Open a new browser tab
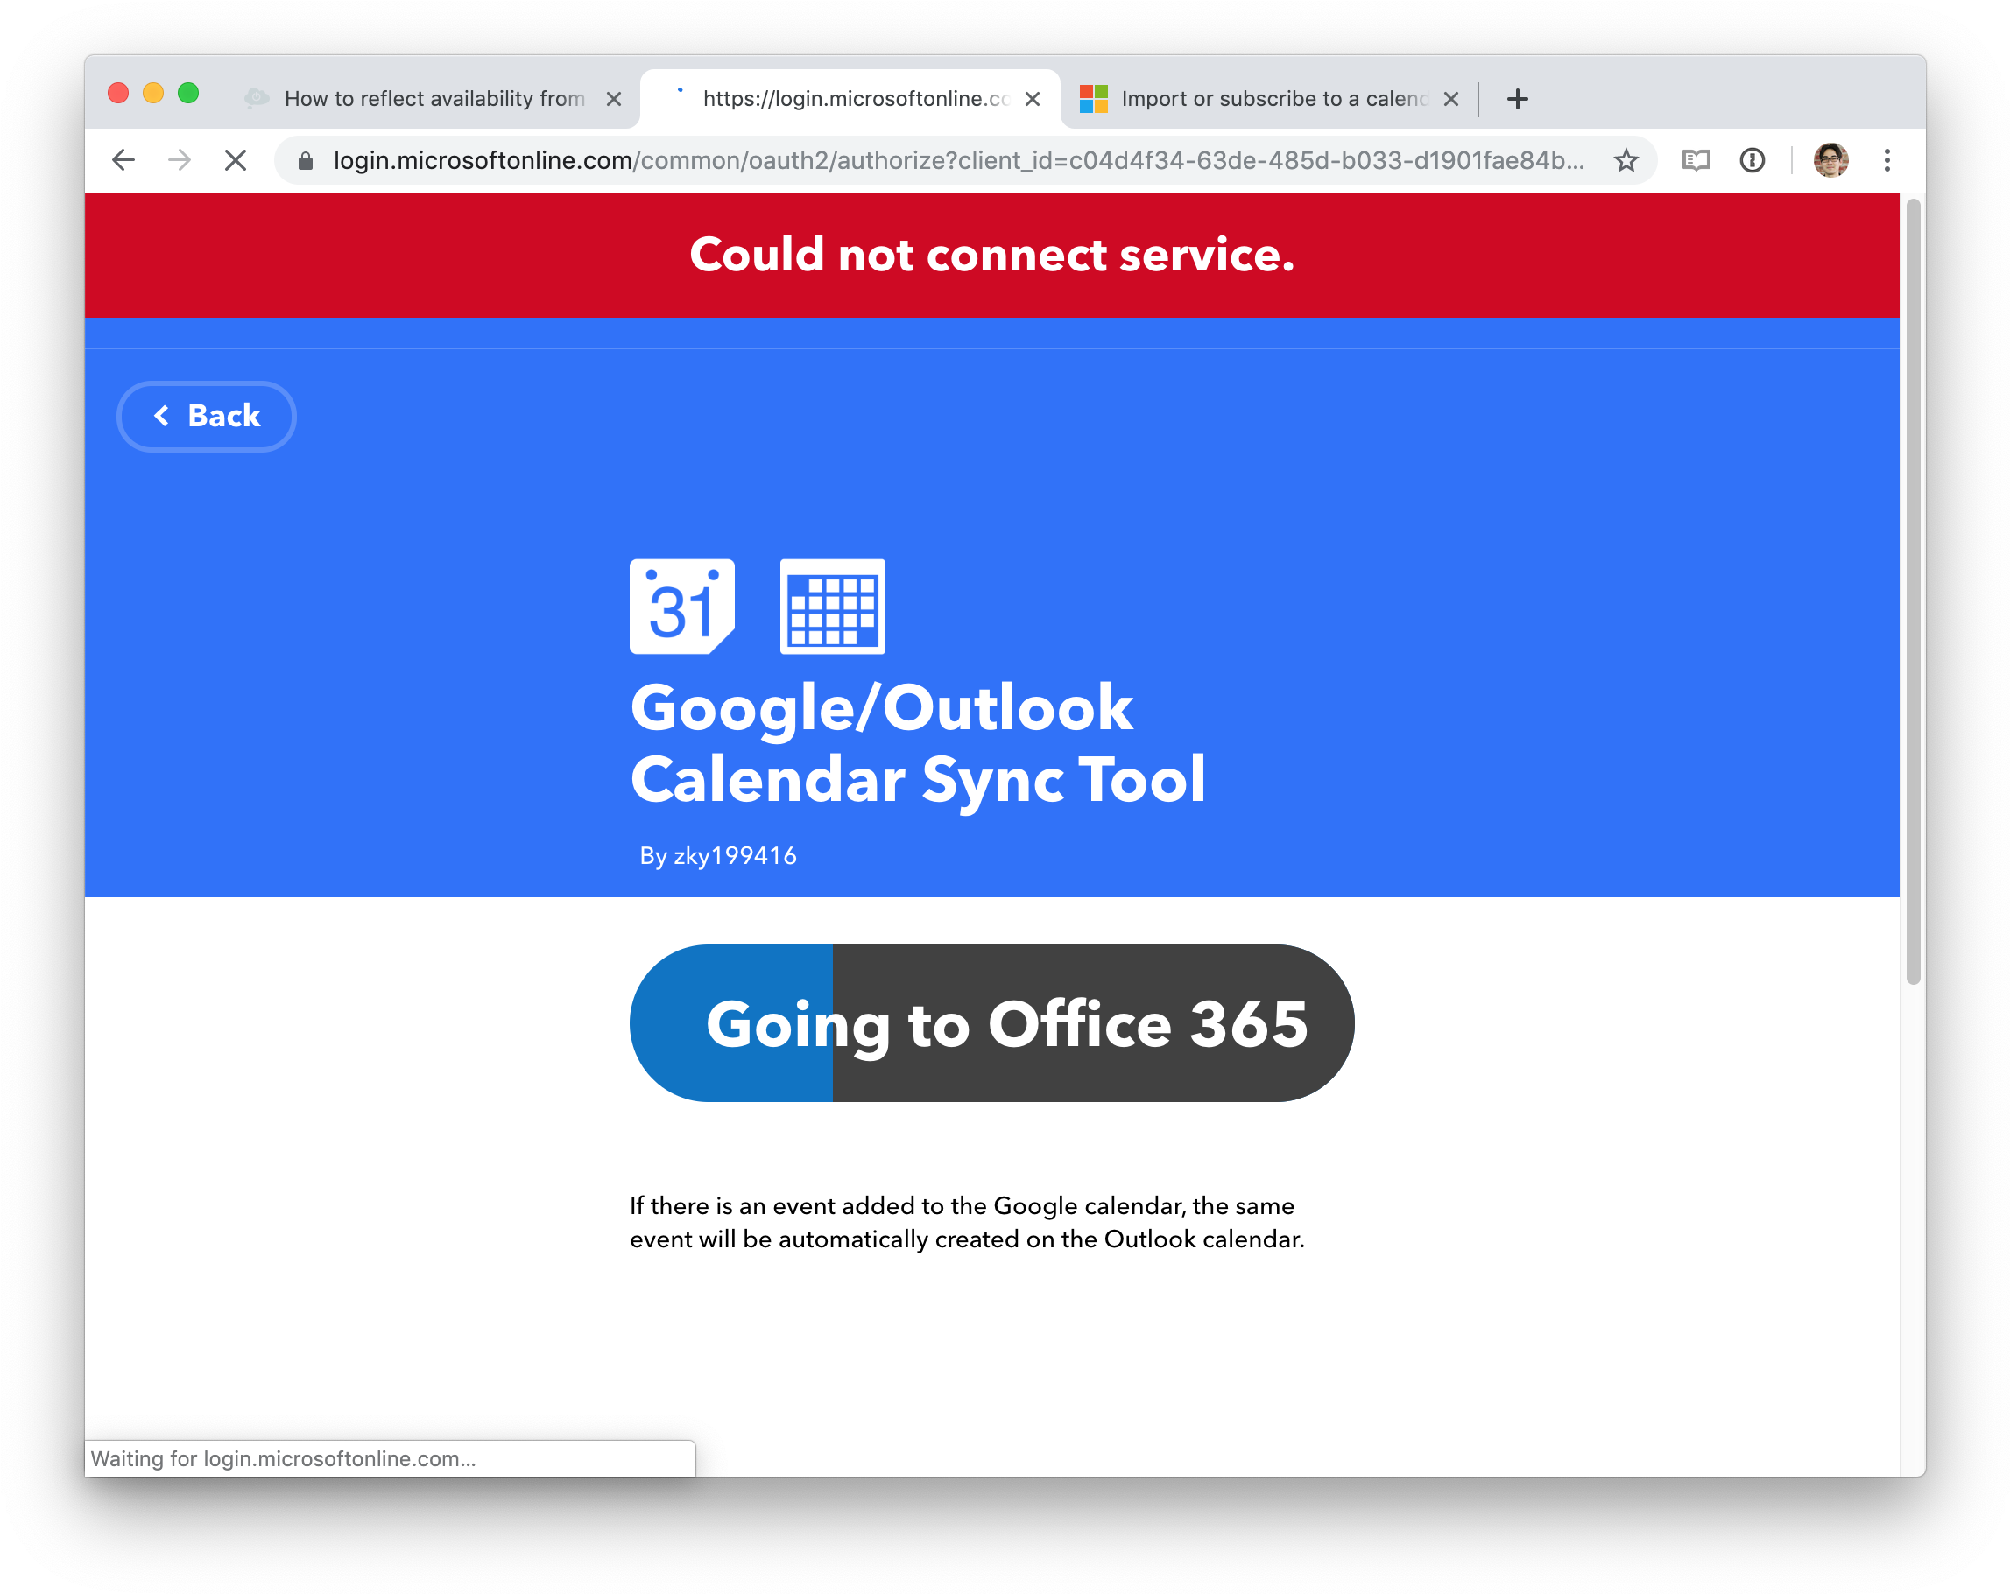The image size is (2010, 1594). pos(1518,99)
